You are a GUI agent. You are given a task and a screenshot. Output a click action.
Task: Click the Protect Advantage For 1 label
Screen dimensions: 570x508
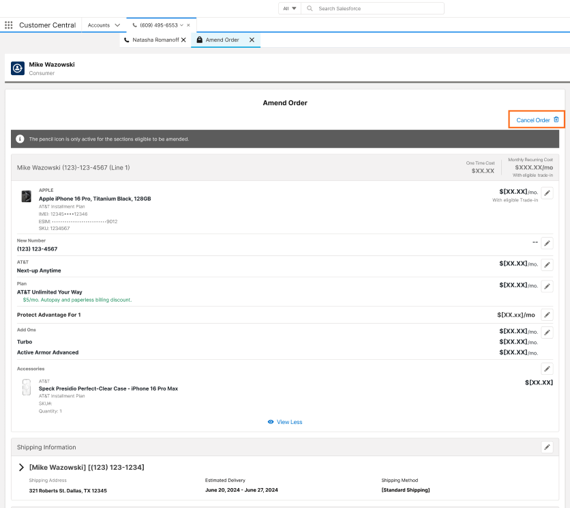pyautogui.click(x=48, y=315)
